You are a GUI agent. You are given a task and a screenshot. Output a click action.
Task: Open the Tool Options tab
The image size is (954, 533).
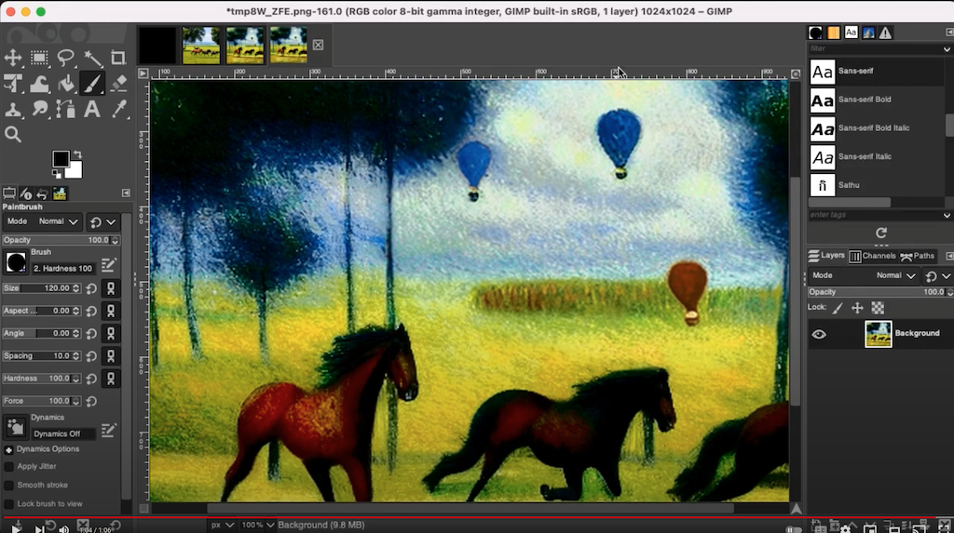(9, 193)
